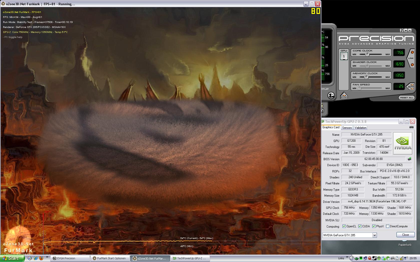420x262 pixels.
Task: Click EVGA Precision minimize arrow icon
Action: [406, 30]
